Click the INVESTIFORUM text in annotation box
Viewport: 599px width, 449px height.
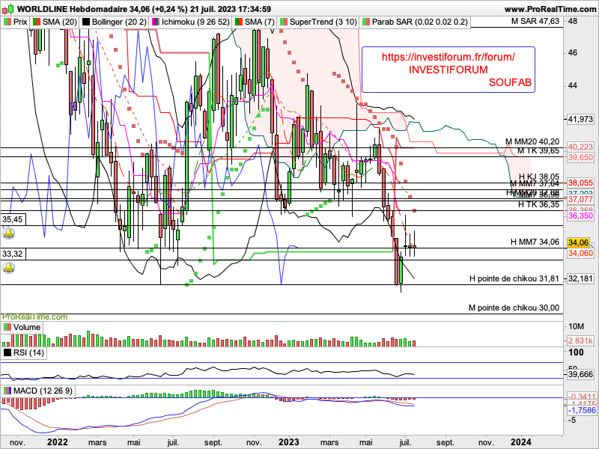448,70
